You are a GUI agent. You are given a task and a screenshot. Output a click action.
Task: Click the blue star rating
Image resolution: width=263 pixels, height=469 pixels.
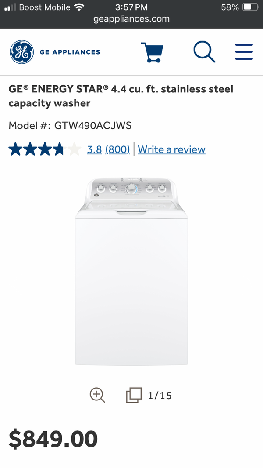click(x=45, y=149)
